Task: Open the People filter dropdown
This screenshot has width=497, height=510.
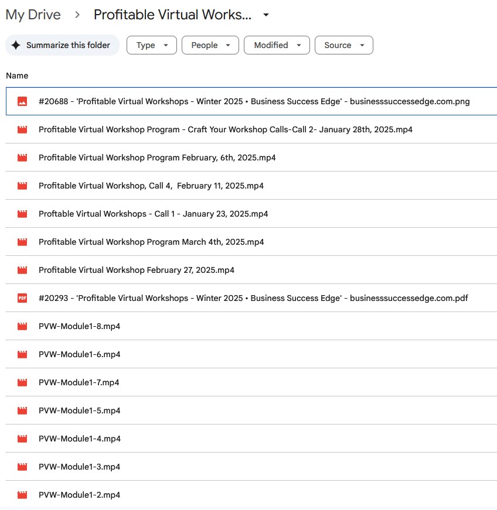Action: (x=210, y=45)
